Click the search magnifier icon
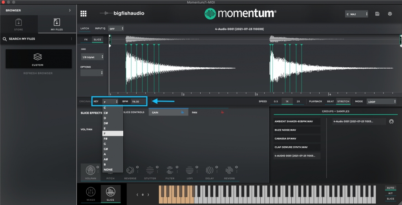This screenshot has width=402, height=205. pyautogui.click(x=4, y=39)
